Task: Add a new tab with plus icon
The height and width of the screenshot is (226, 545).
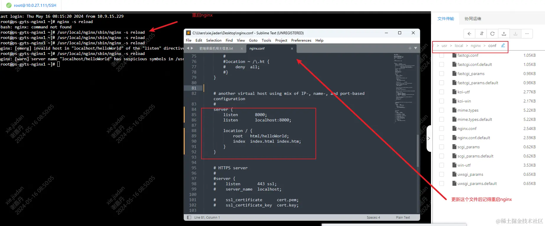Action: [x=410, y=48]
